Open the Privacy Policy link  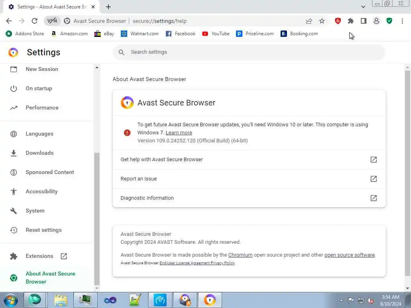[x=222, y=263]
